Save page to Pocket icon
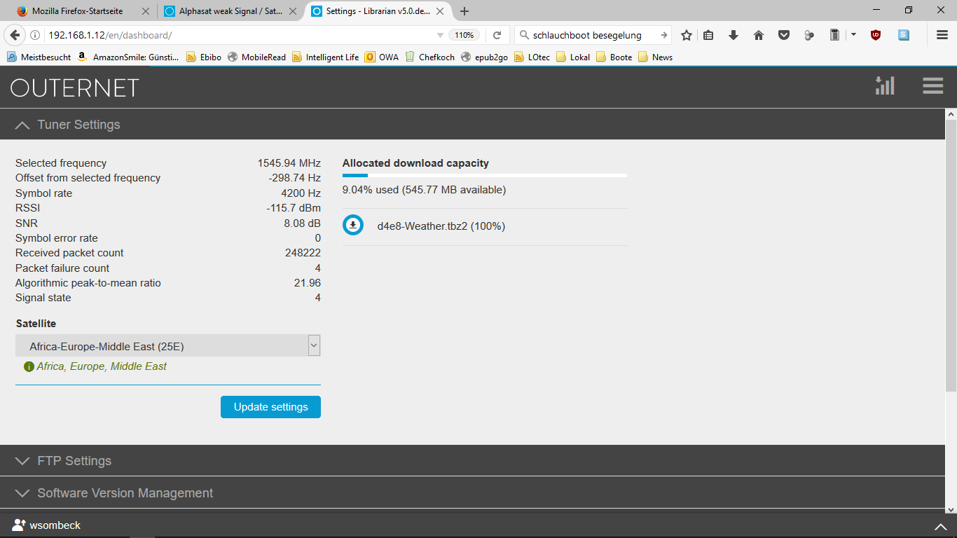The width and height of the screenshot is (957, 538). 784,35
